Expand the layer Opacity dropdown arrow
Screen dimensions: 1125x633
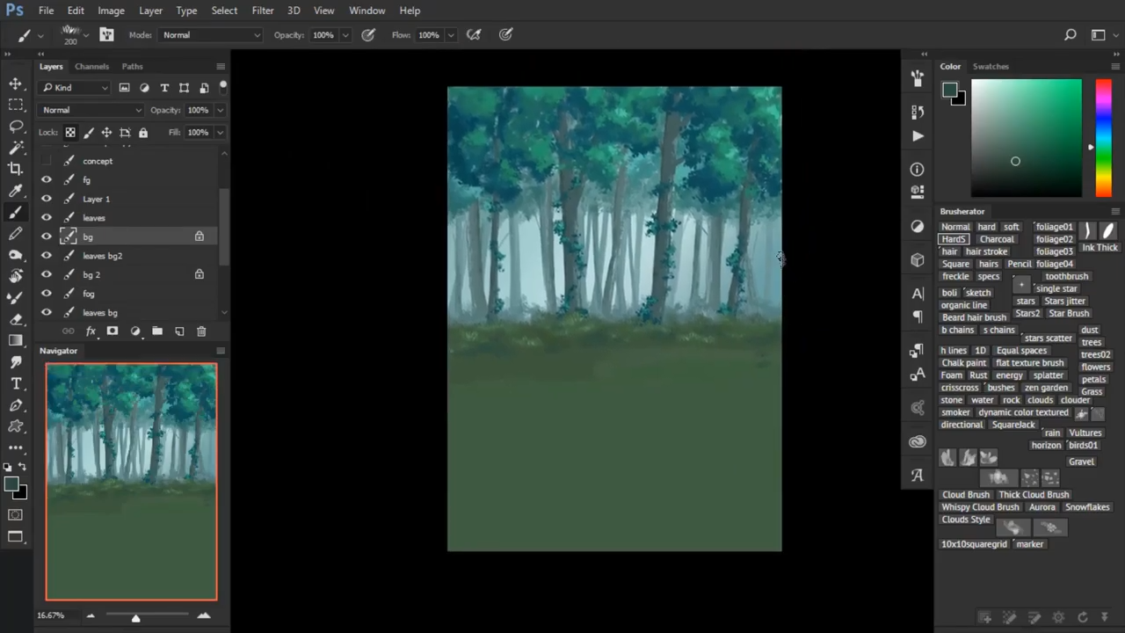220,110
